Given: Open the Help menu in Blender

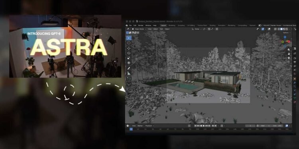Looking at the screenshot, I should coord(155,25).
